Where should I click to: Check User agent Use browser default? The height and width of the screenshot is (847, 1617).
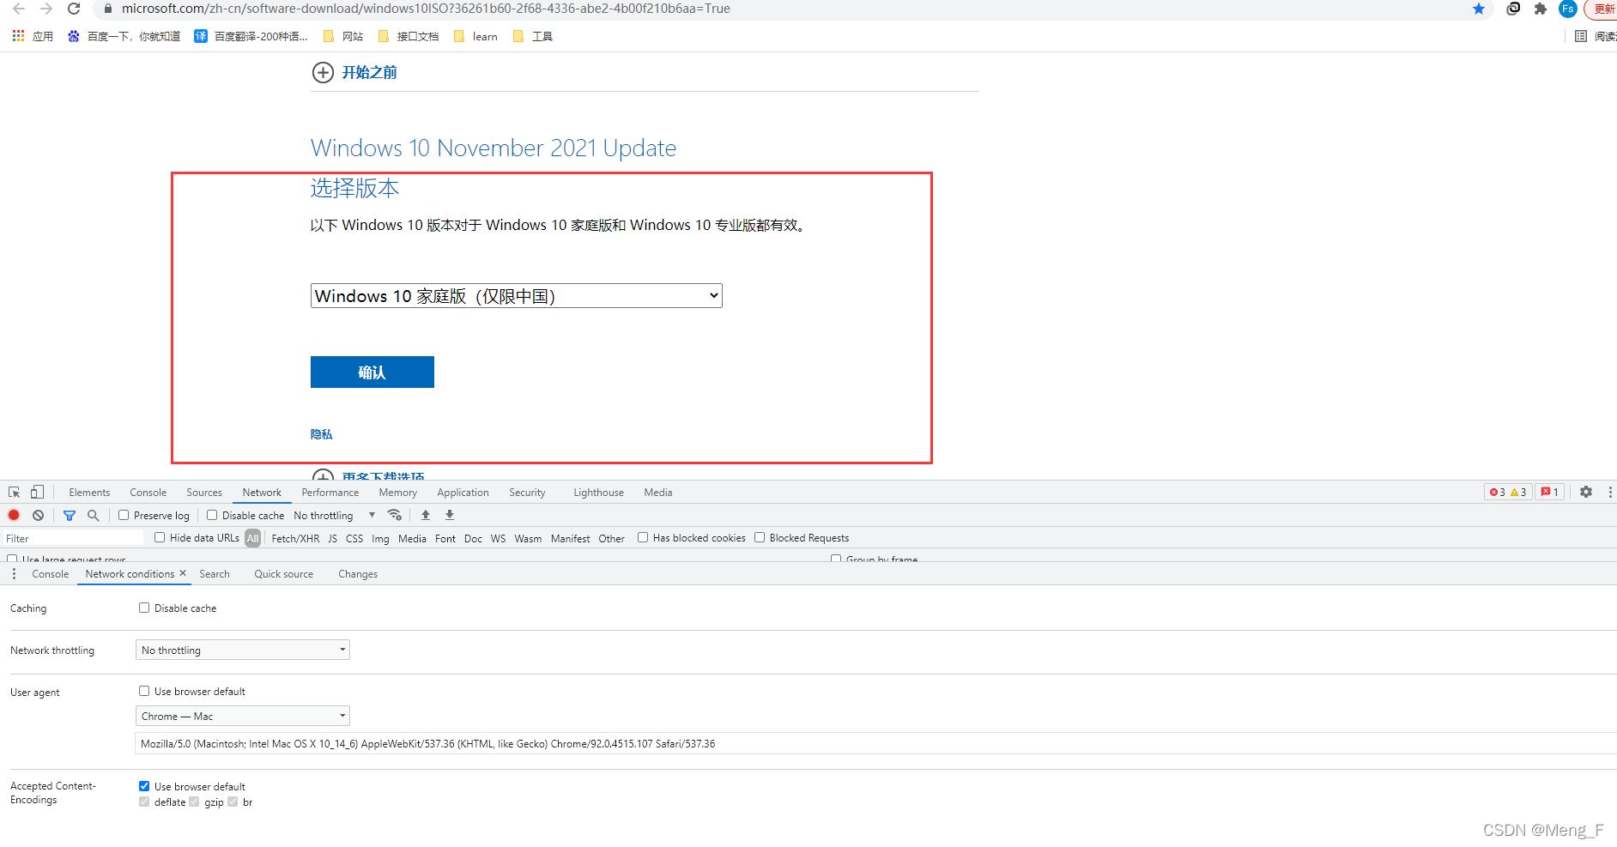(144, 691)
